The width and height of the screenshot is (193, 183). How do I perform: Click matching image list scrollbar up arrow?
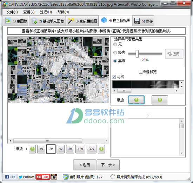181,121
